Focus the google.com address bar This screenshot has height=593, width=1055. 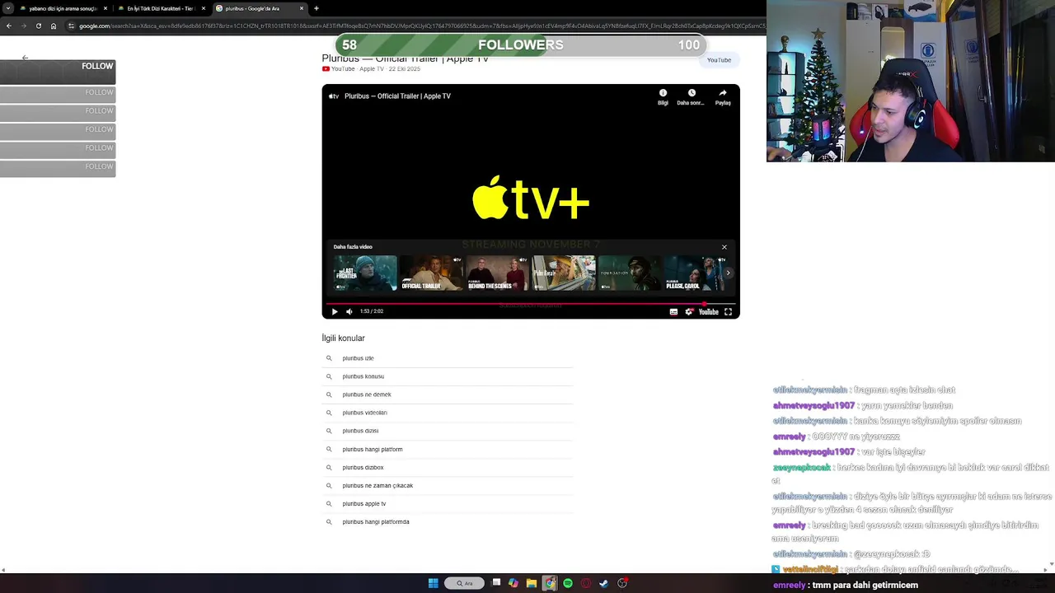click(x=416, y=26)
